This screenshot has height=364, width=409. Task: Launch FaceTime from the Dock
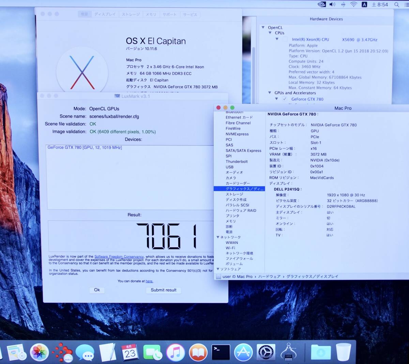pos(153,352)
